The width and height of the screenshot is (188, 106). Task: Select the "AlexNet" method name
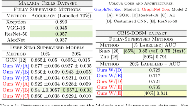pos(16,40)
